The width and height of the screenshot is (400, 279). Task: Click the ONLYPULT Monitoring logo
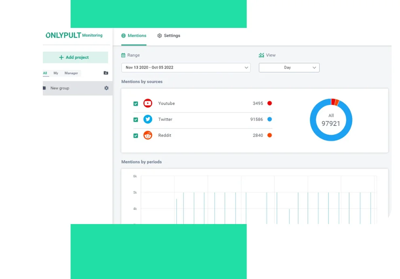(74, 36)
